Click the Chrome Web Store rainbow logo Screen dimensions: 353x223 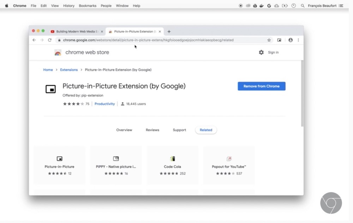pos(58,52)
